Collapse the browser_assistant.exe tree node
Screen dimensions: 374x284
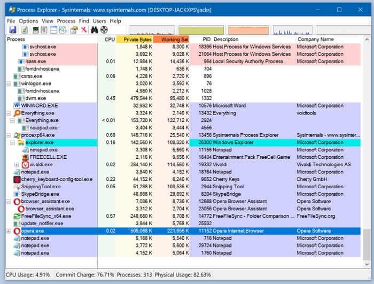point(8,202)
